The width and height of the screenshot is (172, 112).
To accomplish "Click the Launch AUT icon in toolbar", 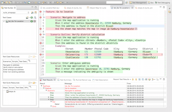I will (x=29, y=2).
